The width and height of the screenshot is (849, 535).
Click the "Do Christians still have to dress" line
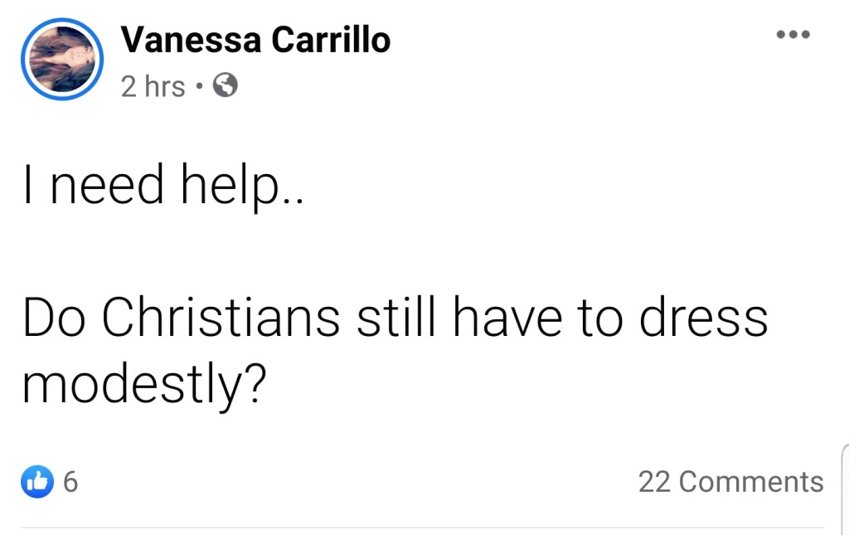pyautogui.click(x=395, y=318)
